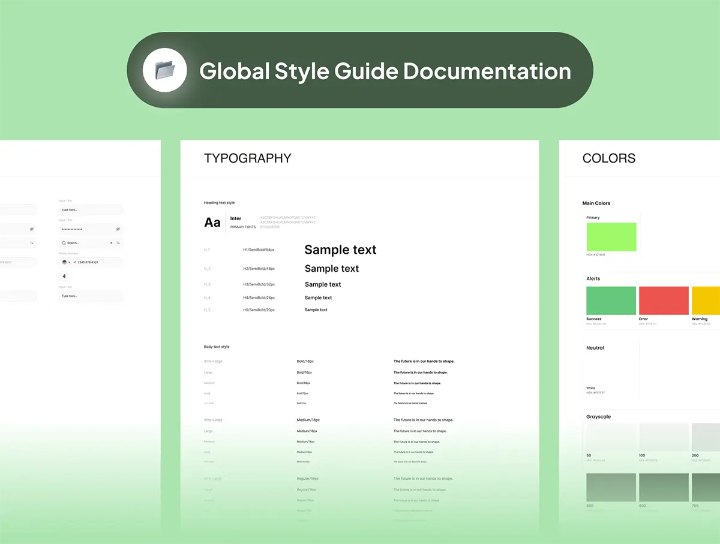Click the magnifier icon in the Search field
720x544 pixels.
pyautogui.click(x=64, y=243)
